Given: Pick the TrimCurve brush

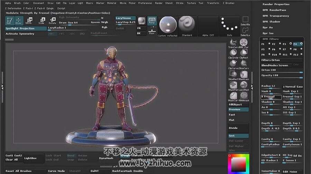Looking at the screenshot, I should pyautogui.click(x=234, y=44).
